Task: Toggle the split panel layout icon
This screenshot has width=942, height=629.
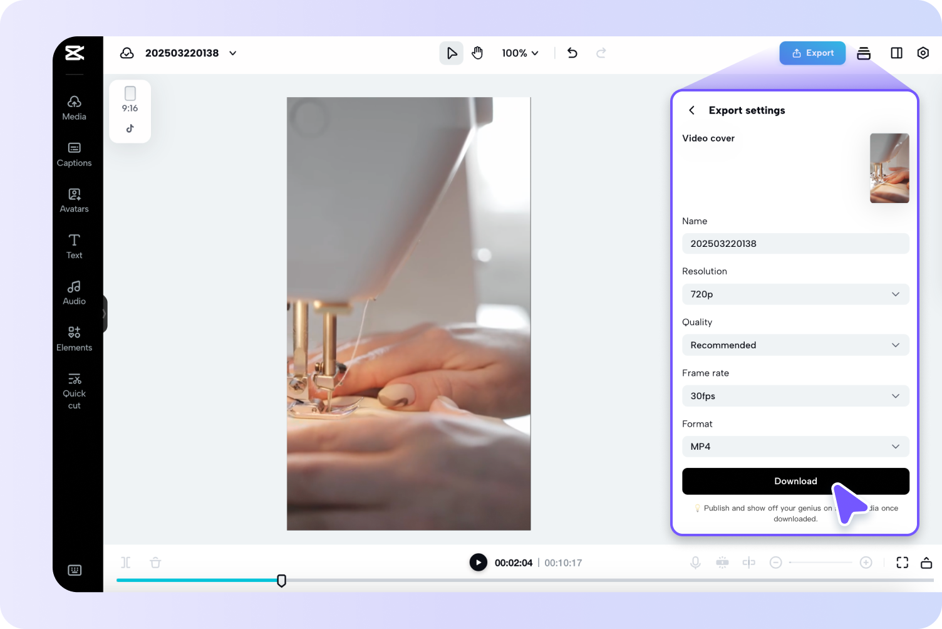Action: [x=897, y=53]
